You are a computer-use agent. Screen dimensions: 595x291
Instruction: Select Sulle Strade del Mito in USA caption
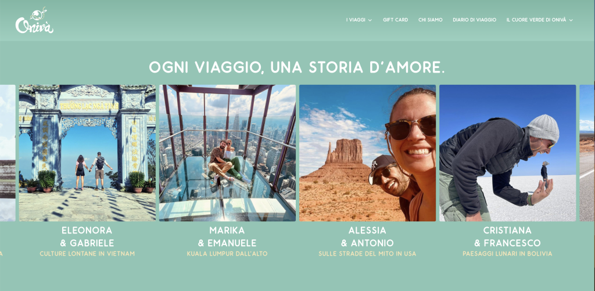pyautogui.click(x=367, y=254)
